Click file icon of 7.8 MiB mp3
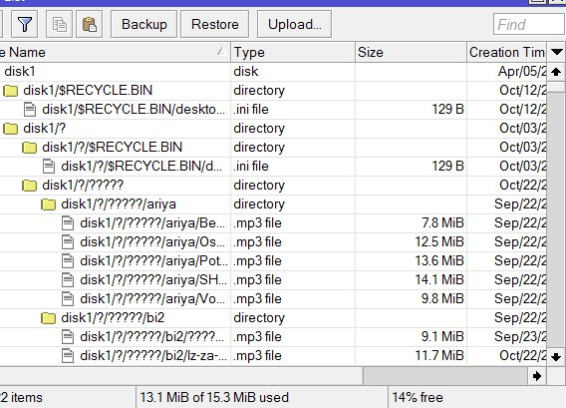Viewport: 566px width, 408px height. (x=68, y=223)
